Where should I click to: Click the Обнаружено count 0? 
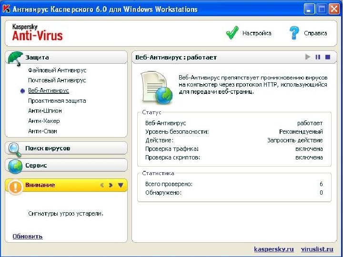pos(321,193)
